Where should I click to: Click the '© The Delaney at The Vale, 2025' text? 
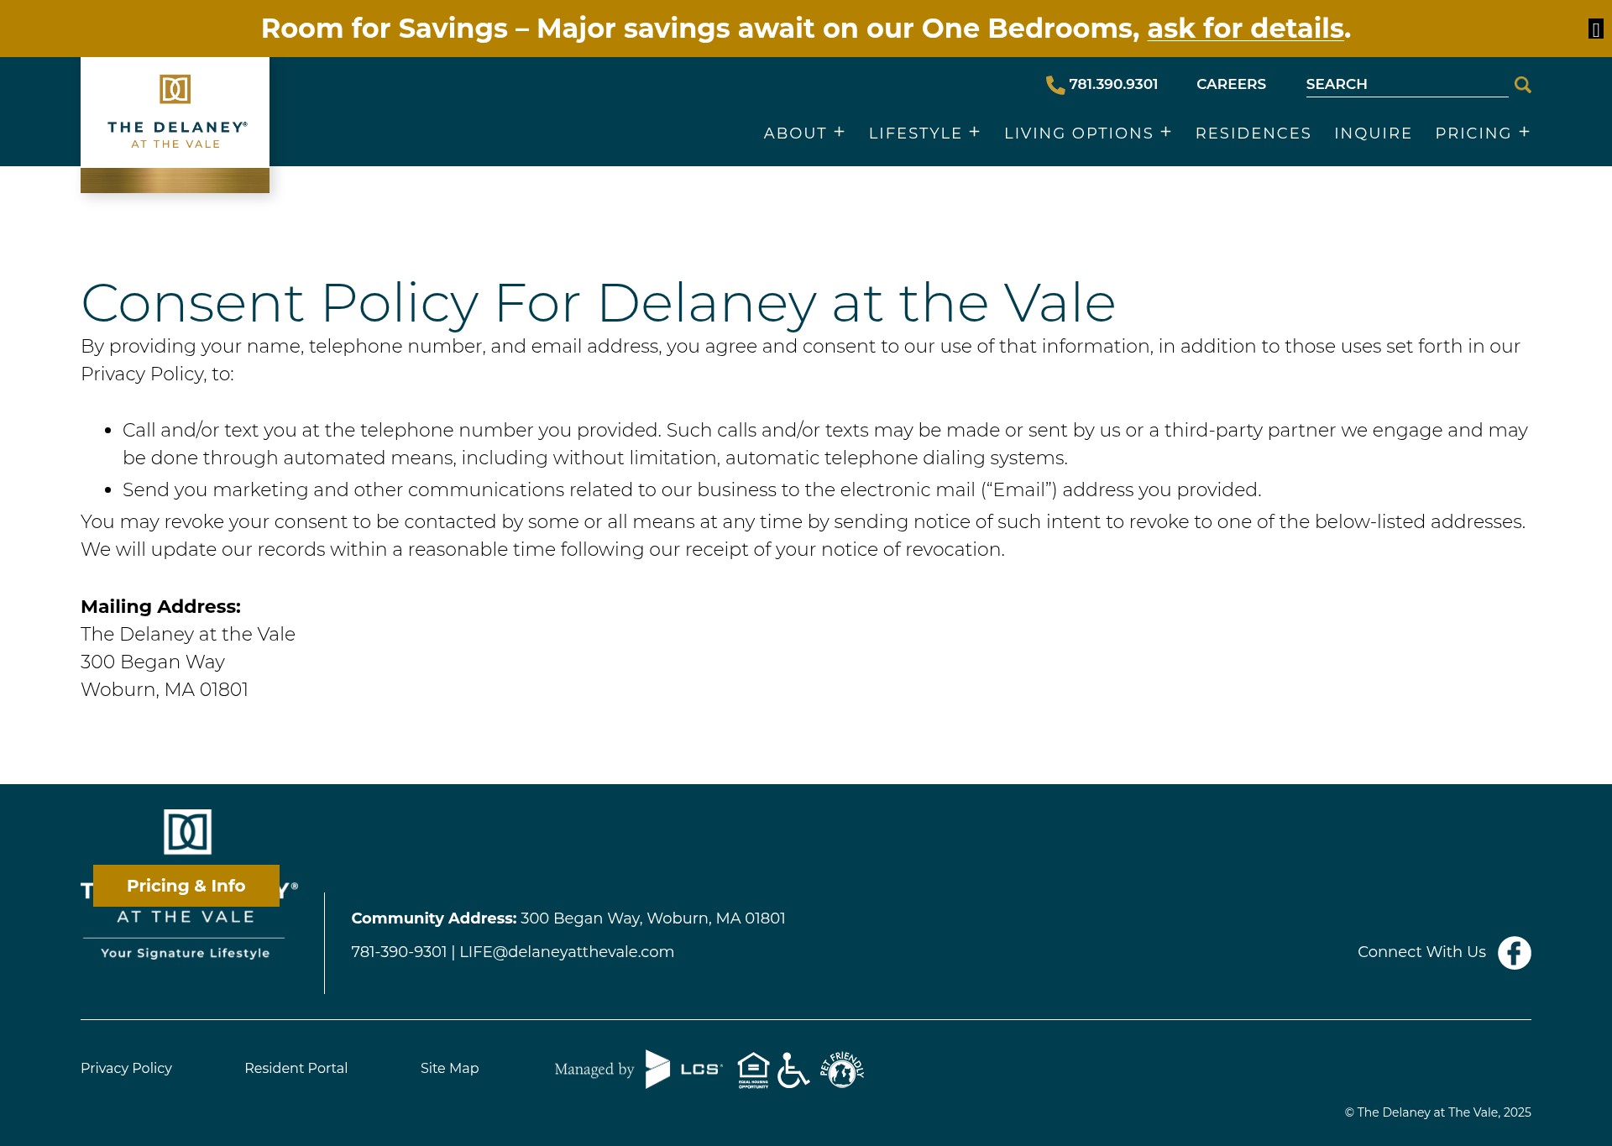click(x=1437, y=1112)
